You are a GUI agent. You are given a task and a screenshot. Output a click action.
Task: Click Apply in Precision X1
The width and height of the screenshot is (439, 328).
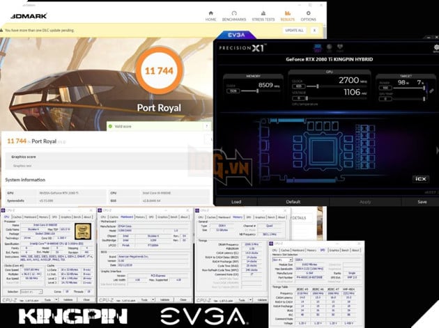pos(365,202)
